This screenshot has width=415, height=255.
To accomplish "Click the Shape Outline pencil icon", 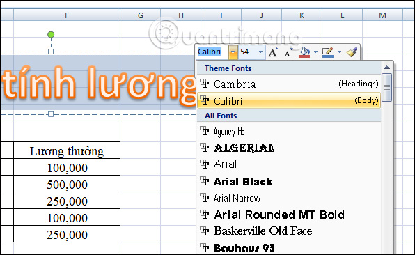I will 328,52.
